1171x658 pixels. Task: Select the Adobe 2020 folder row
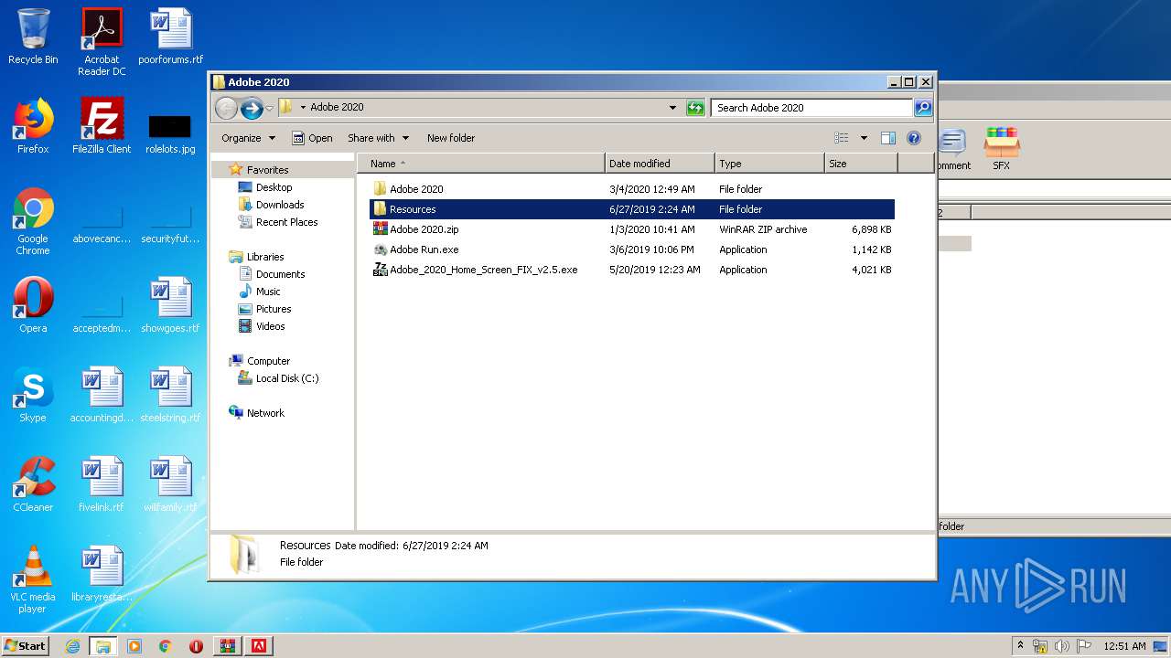(x=632, y=189)
